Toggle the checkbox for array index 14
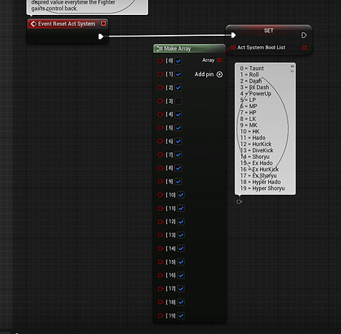341x334 pixels. [x=181, y=248]
